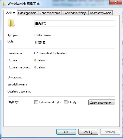Go to the Zabezpieczenia tab
This screenshot has height=139, width=123.
(50, 13)
